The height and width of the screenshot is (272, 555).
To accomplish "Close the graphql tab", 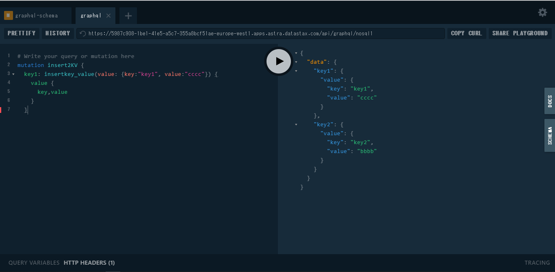I will click(108, 16).
